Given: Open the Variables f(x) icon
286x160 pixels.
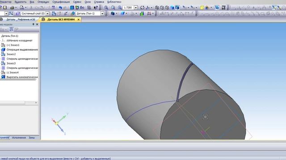Looking at the screenshot, I should coord(82,8).
